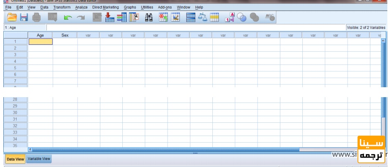389x167 pixels.
Task: Click the Go to Variable toolbar icon
Action: pyautogui.click(x=122, y=17)
